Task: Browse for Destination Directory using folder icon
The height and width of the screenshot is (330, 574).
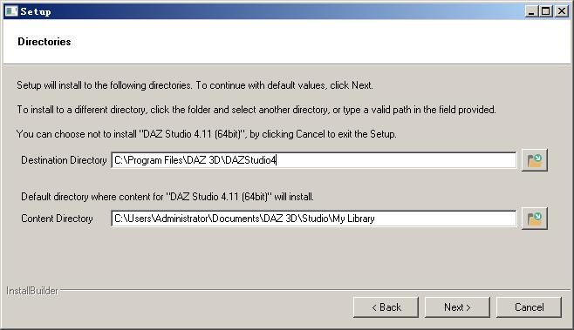Action: tap(535, 160)
